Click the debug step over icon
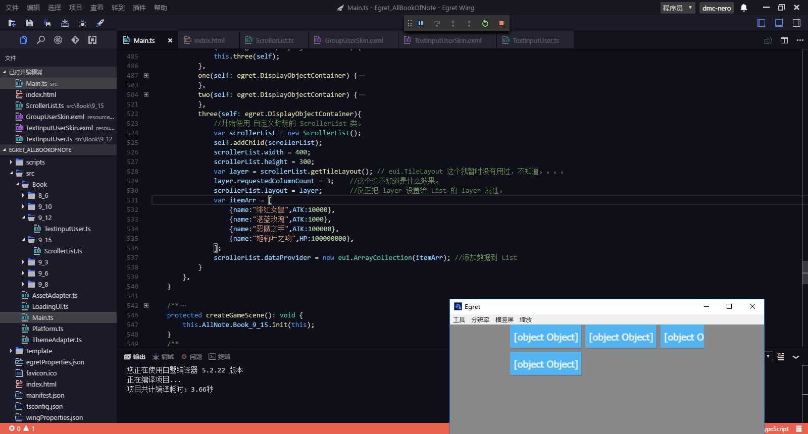808x434 pixels. [437, 23]
